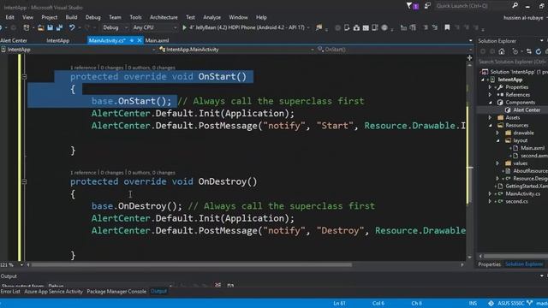Expand the drawable folder
The height and width of the screenshot is (308, 548).
click(x=497, y=133)
